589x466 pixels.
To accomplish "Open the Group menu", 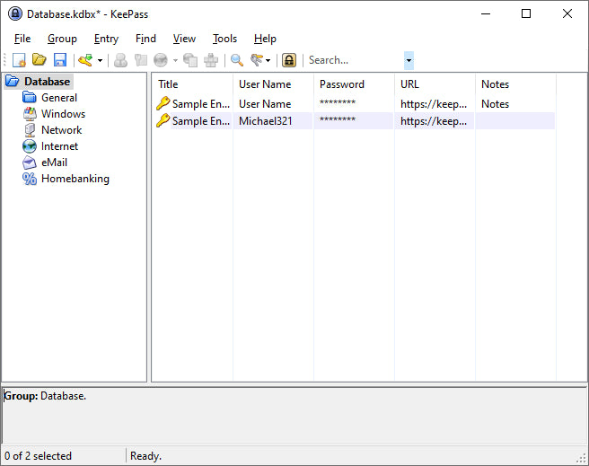I will [x=62, y=39].
